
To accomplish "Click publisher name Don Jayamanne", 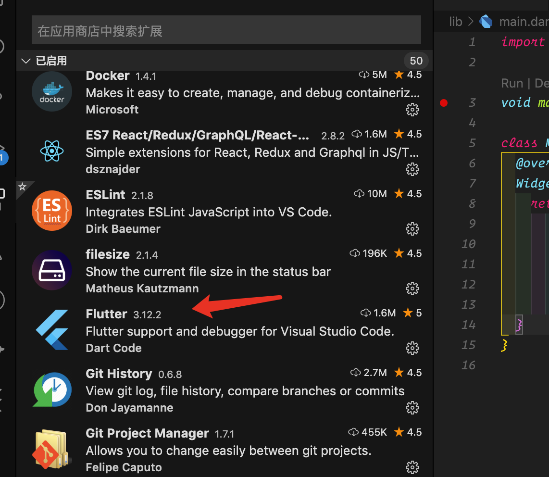I will point(129,408).
